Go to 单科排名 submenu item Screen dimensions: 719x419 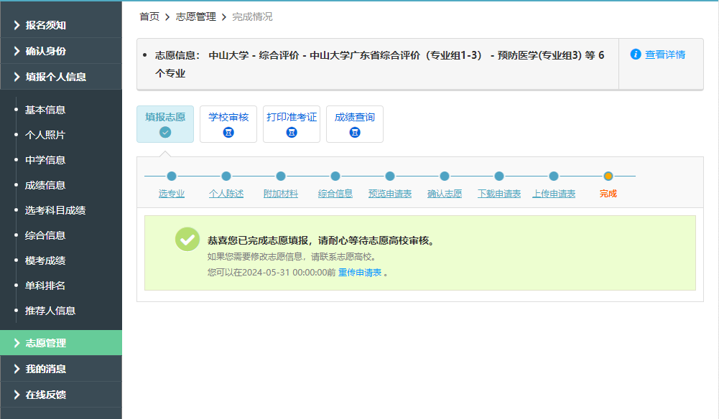pyautogui.click(x=45, y=286)
